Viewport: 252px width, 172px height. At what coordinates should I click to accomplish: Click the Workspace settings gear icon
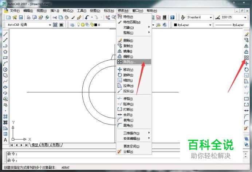[x=55, y=25]
